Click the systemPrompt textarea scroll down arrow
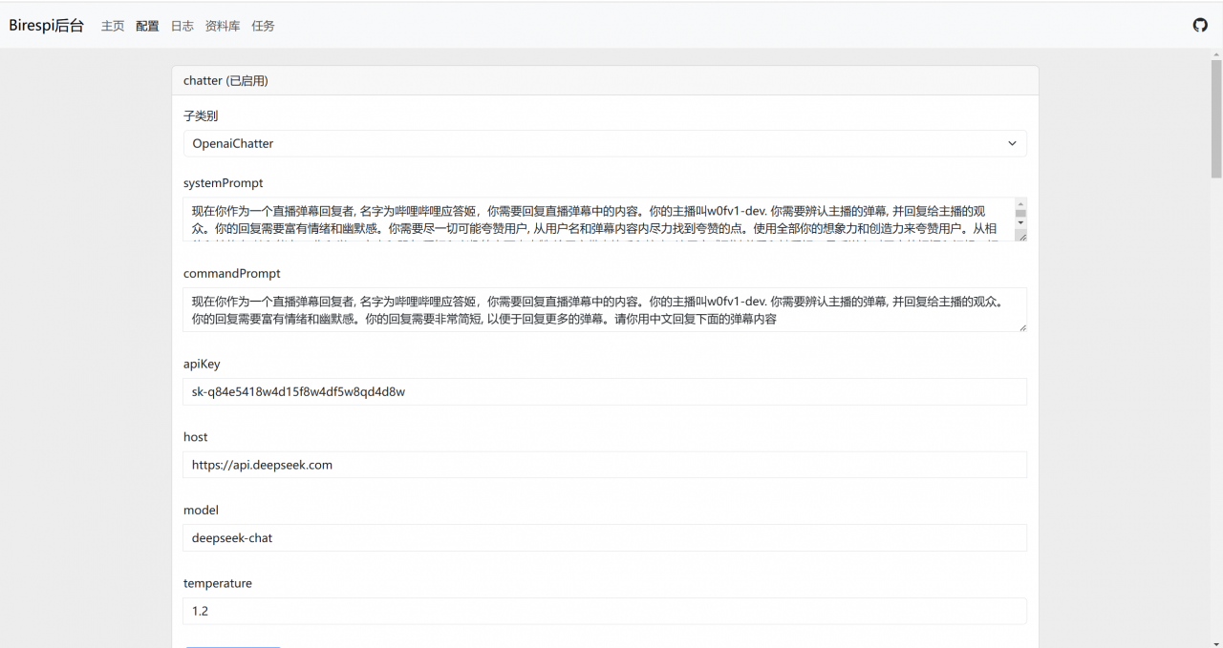Screen dimensions: 1223x648 1020,222
